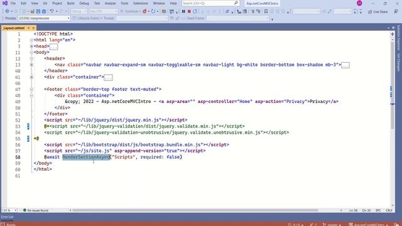402x226 pixels.
Task: Open the Stack Frame dropdown
Action: coord(237,18)
